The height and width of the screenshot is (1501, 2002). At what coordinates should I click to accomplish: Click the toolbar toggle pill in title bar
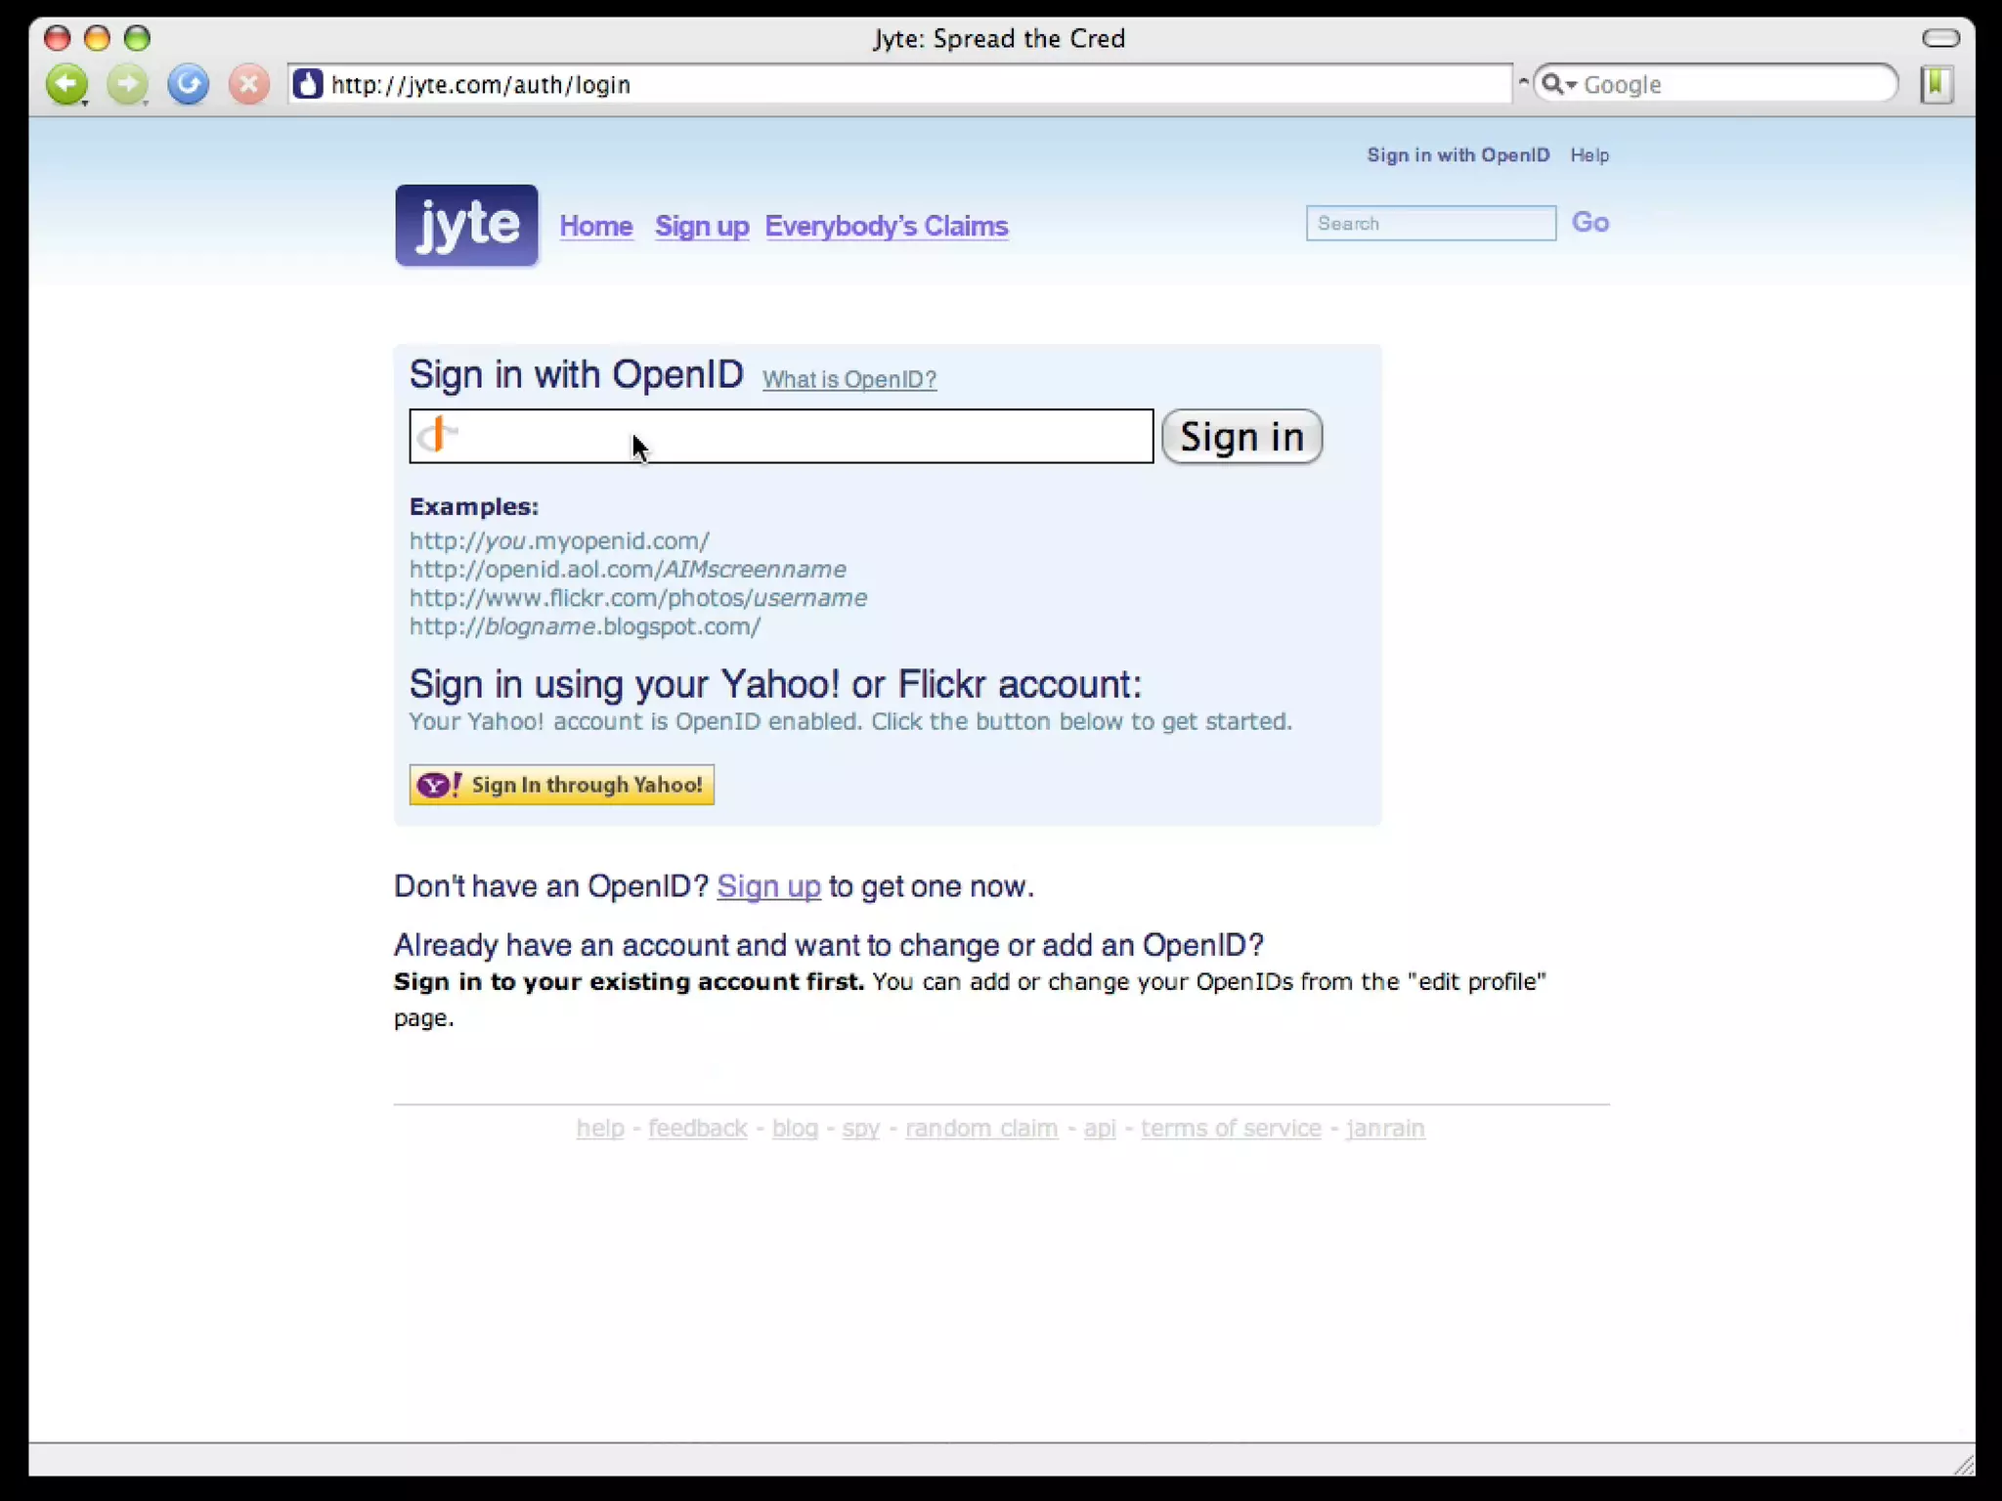tap(1940, 38)
